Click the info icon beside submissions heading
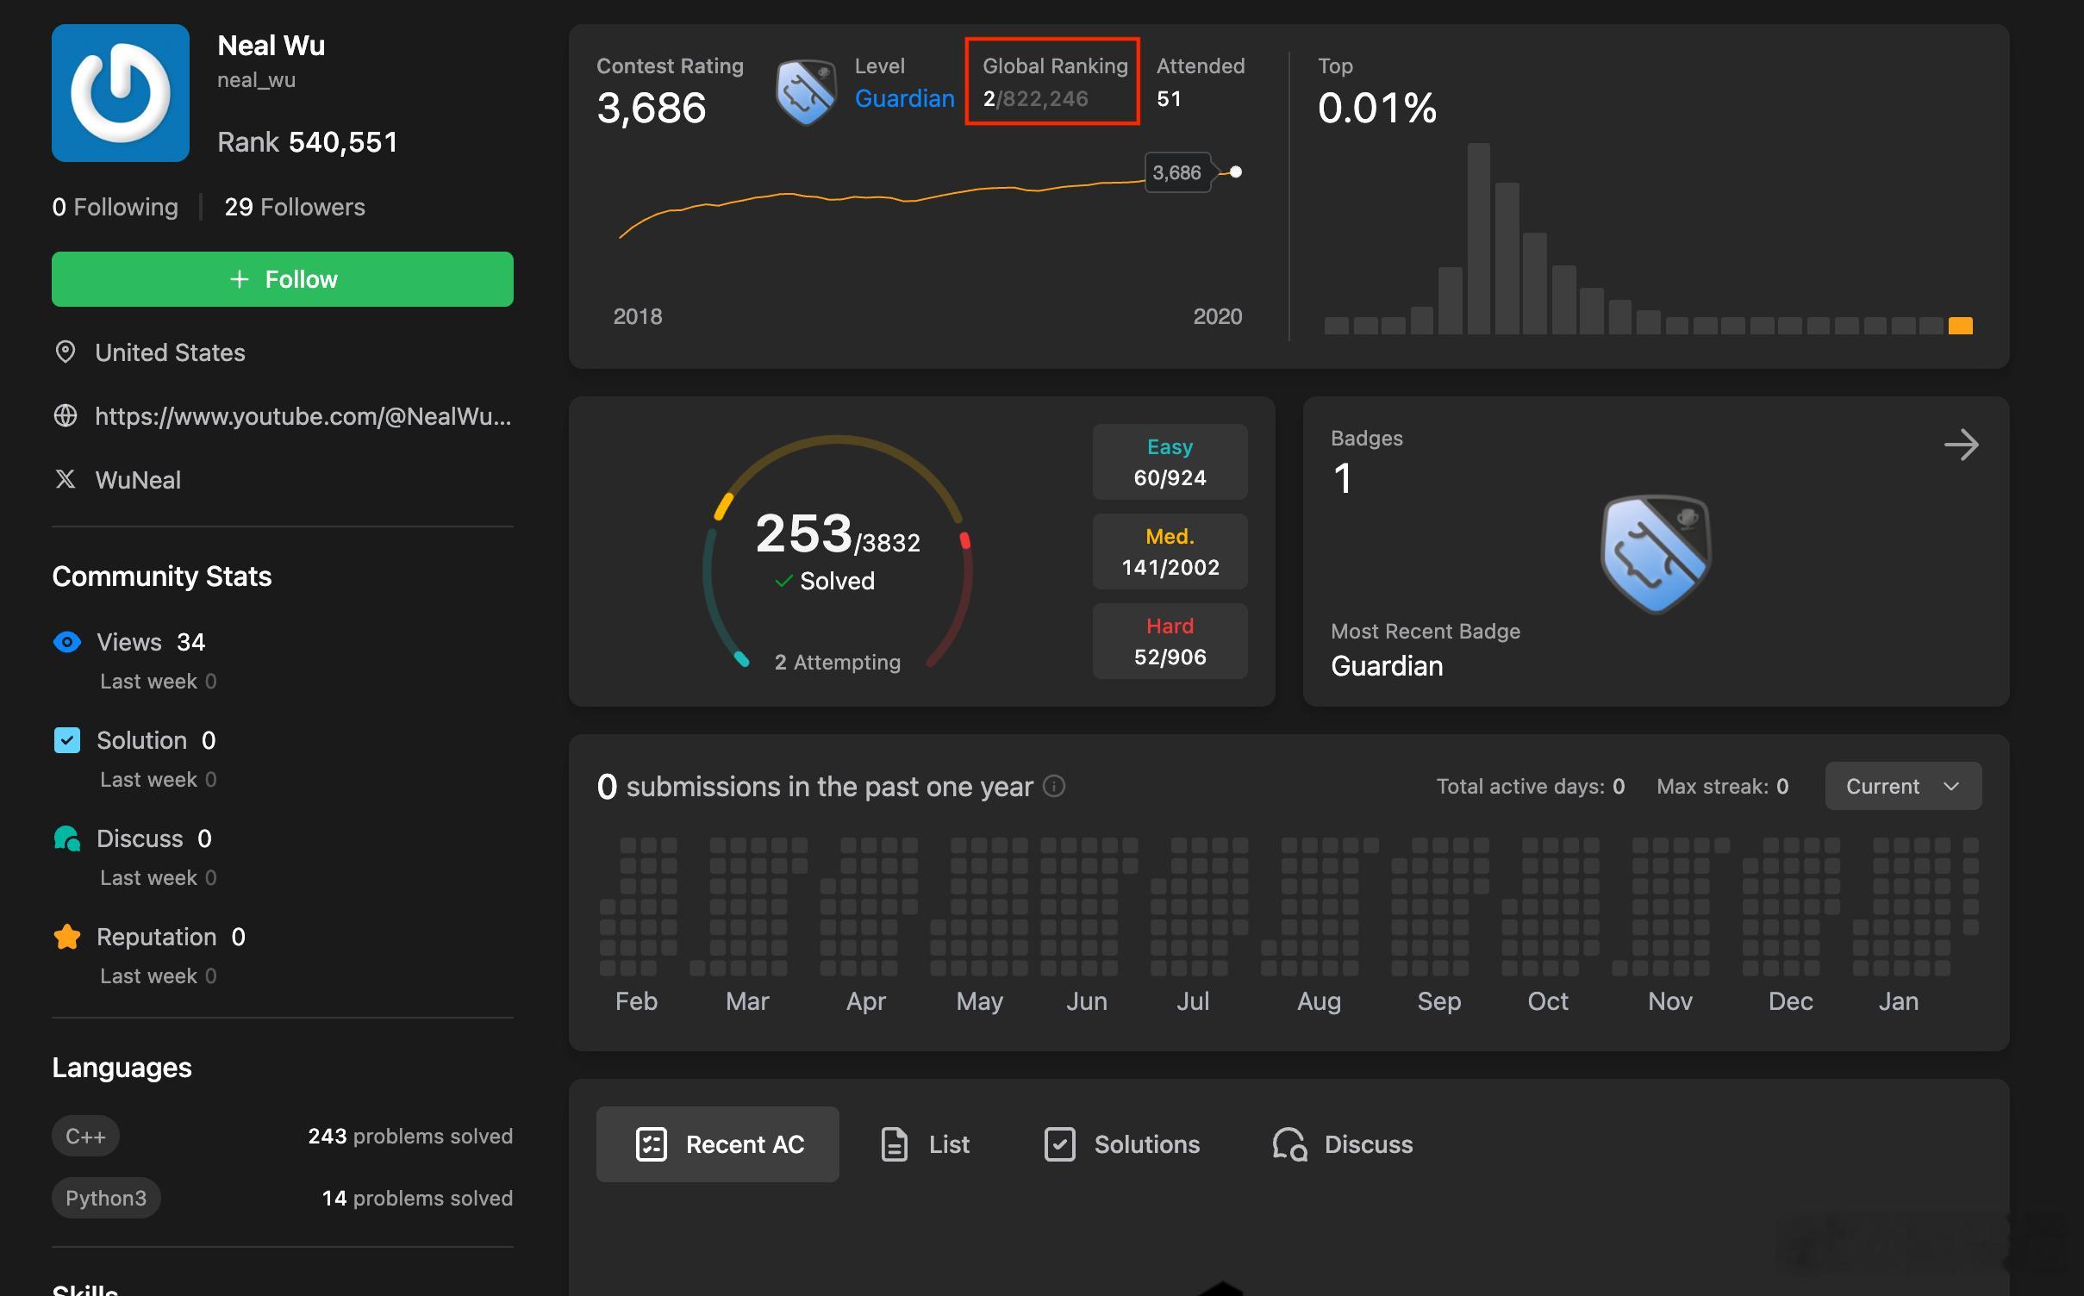This screenshot has width=2084, height=1296. click(x=1054, y=786)
